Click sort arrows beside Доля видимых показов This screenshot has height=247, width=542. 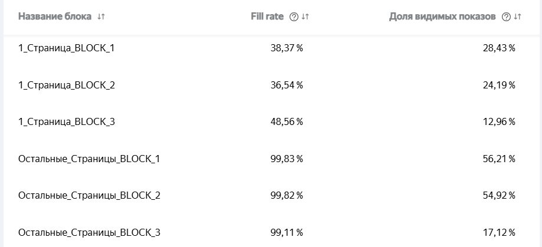(x=517, y=17)
